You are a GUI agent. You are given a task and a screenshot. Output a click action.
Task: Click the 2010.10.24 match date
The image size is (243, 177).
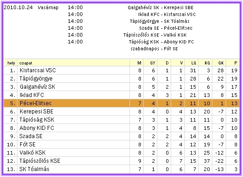pos(18,7)
